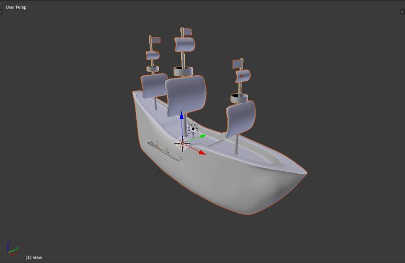Click the ruler-like engraving on the hull side

[165, 151]
